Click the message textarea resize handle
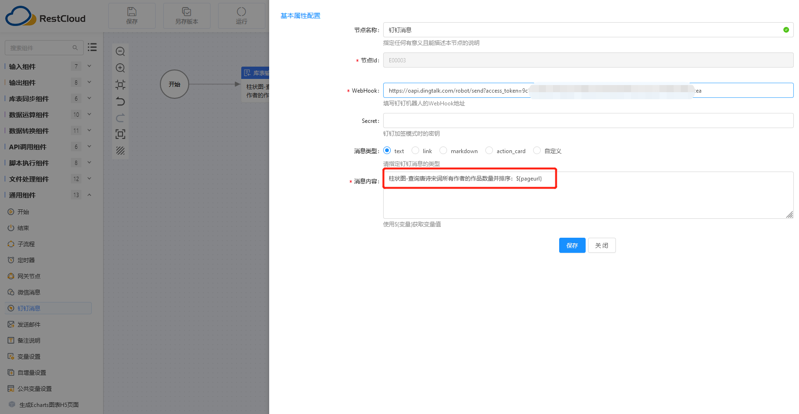The image size is (799, 414). tap(790, 215)
